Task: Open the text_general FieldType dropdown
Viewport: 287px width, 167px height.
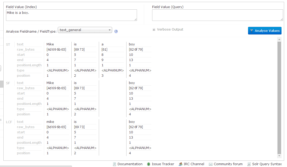Action: point(85,30)
